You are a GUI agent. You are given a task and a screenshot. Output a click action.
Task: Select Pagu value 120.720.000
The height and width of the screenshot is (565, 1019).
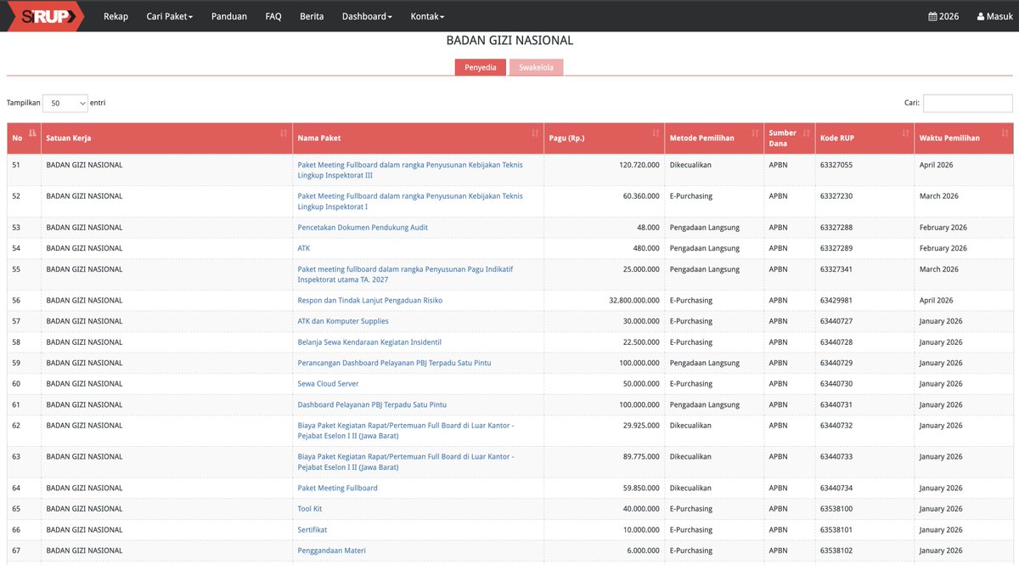[639, 165]
